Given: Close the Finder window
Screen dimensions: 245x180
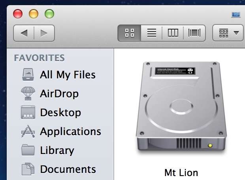Looking at the screenshot, I should pos(18,14).
